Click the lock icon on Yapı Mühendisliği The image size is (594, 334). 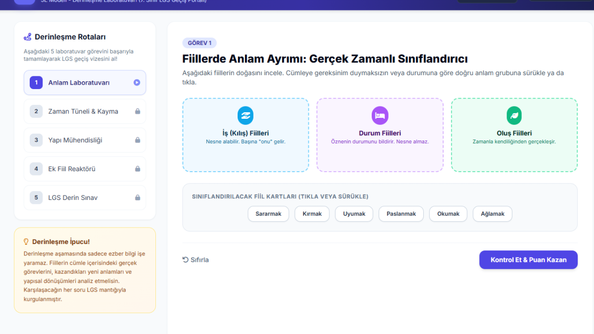[x=138, y=140]
